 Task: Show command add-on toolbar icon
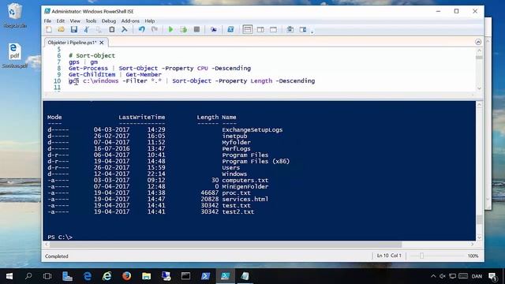point(303,30)
